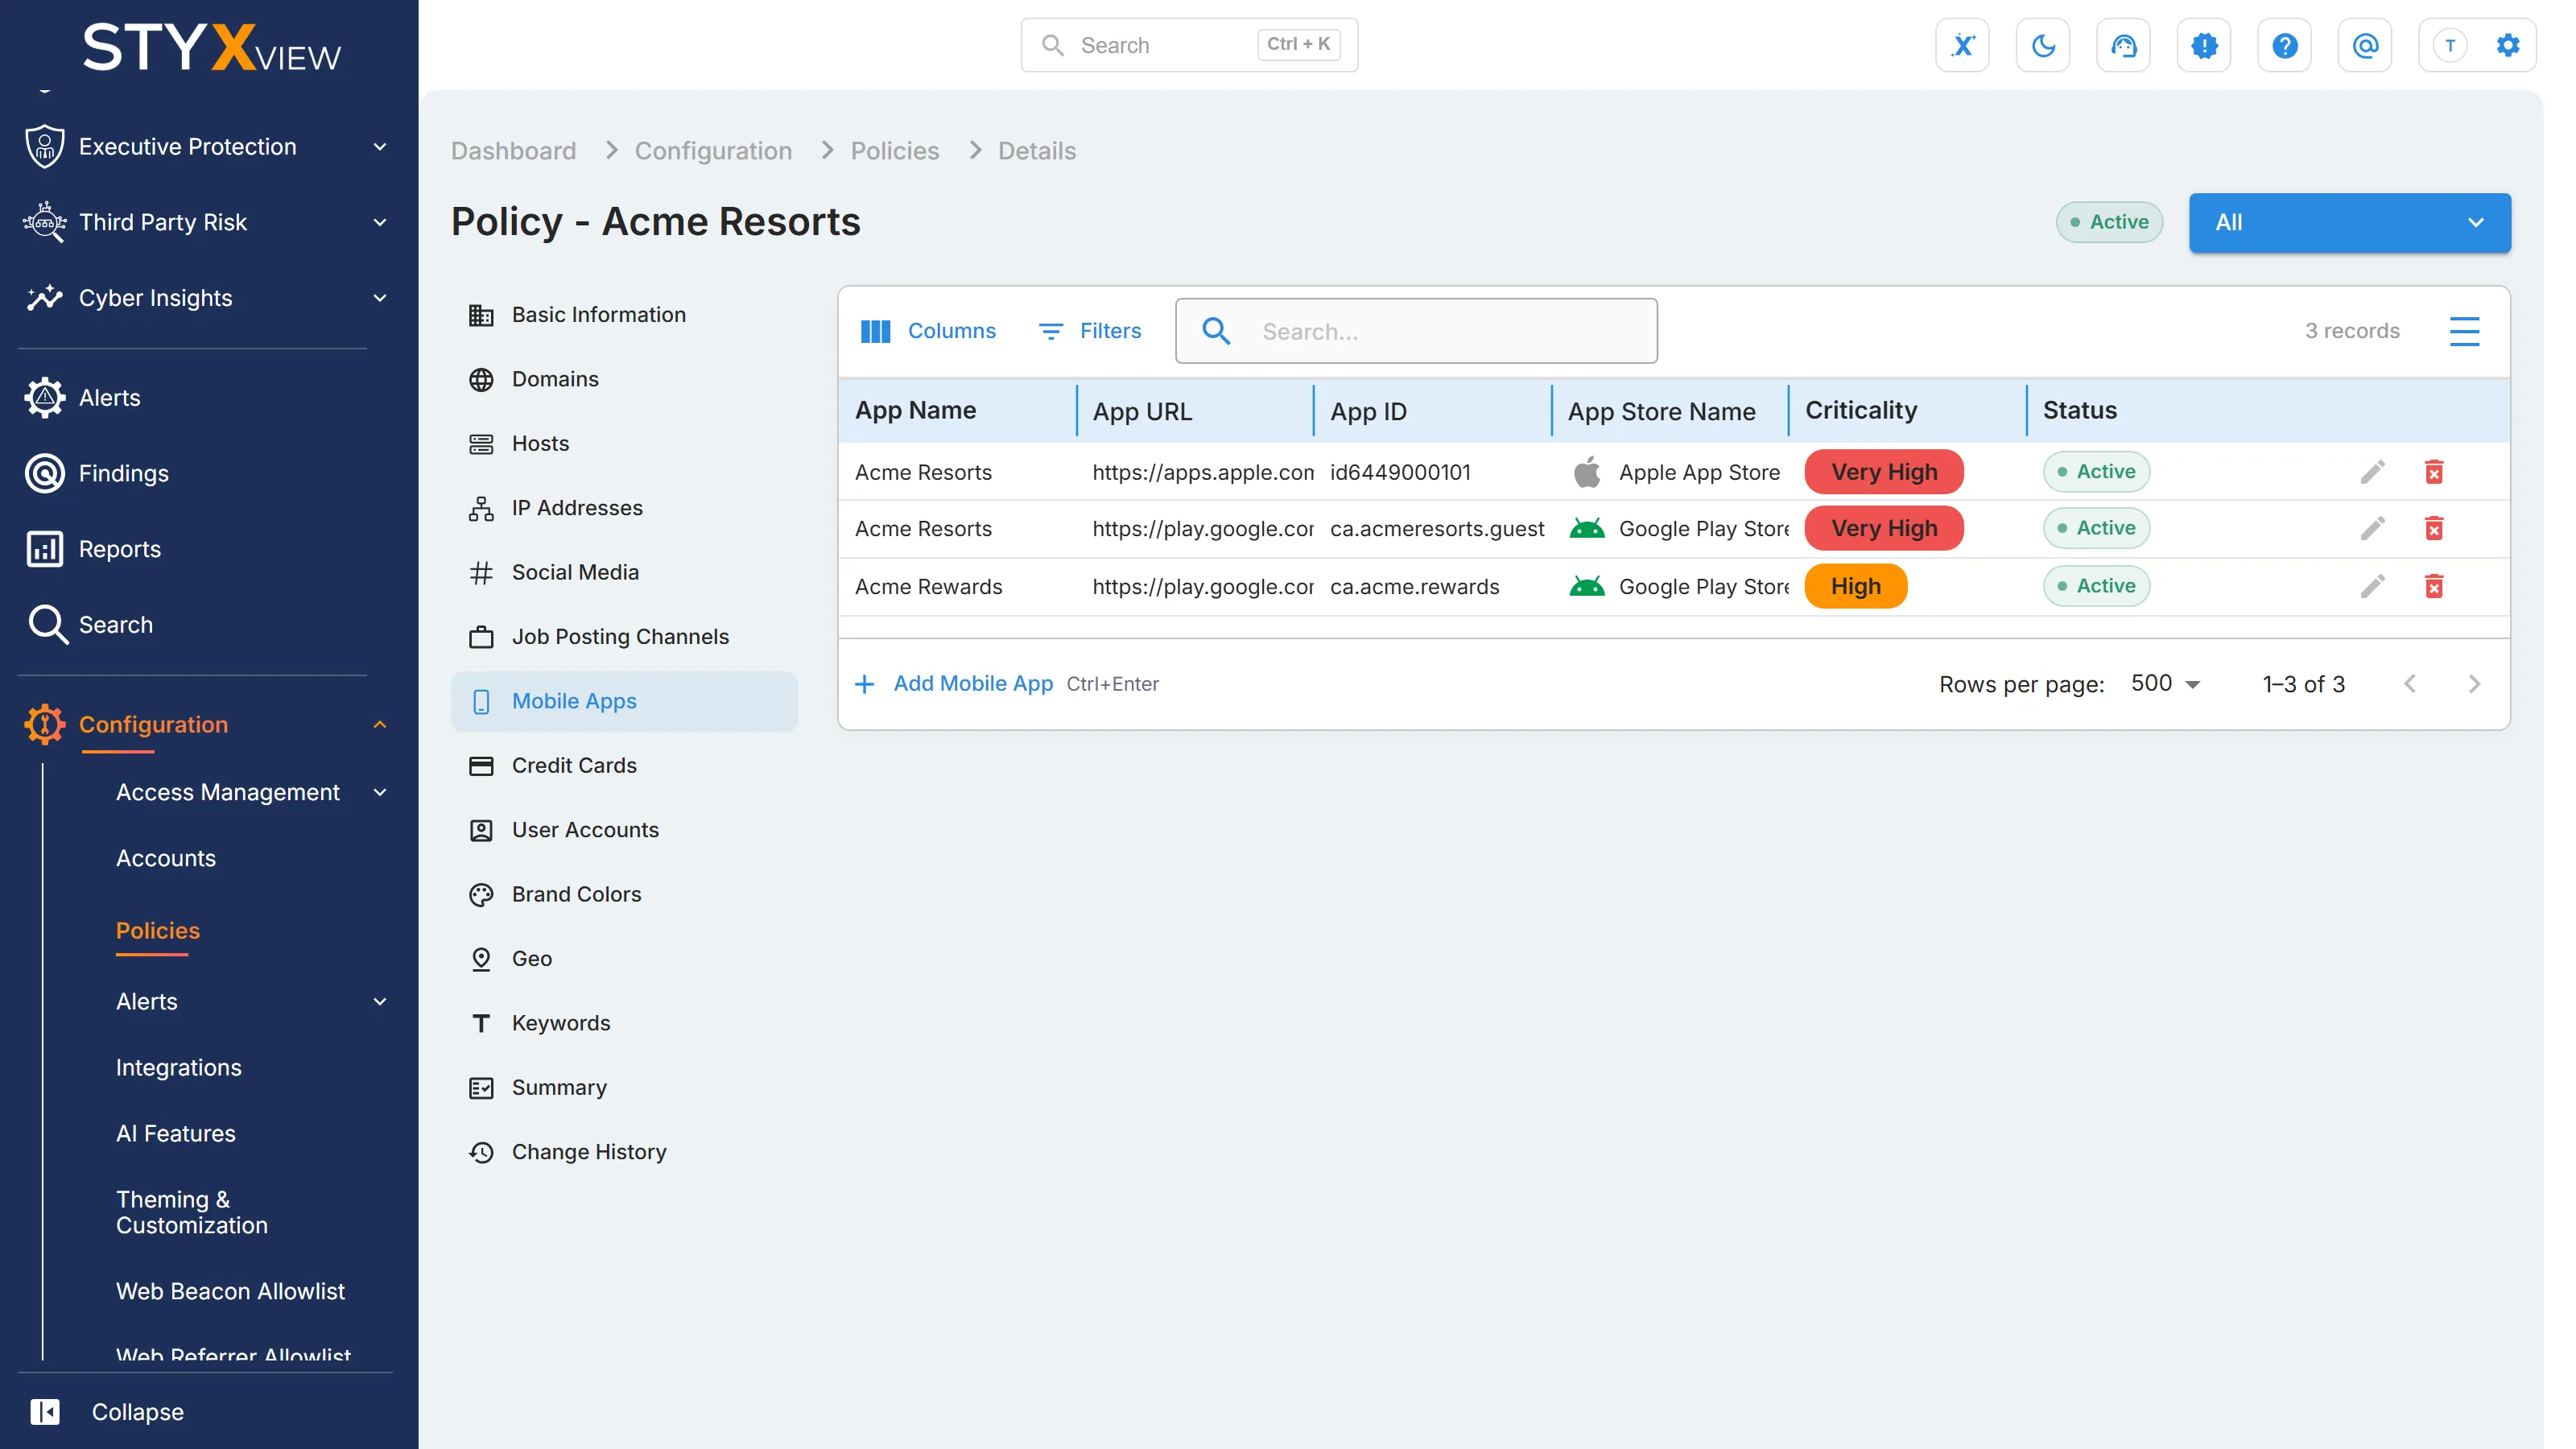Delete the Acme Rewards app row
This screenshot has width=2576, height=1449.
pos(2434,586)
